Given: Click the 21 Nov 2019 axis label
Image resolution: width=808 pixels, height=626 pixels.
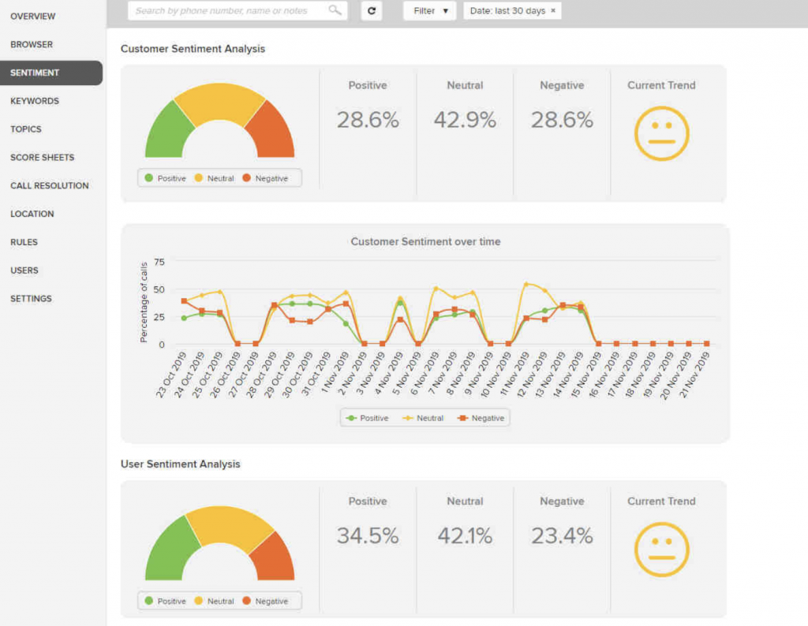Looking at the screenshot, I should point(694,374).
